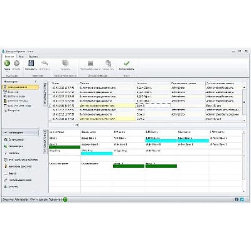
Task: Click the green Back arrow icon
Action: point(7,63)
